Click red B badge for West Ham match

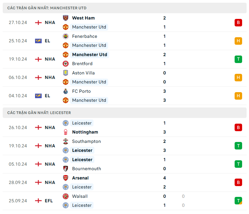(238, 23)
